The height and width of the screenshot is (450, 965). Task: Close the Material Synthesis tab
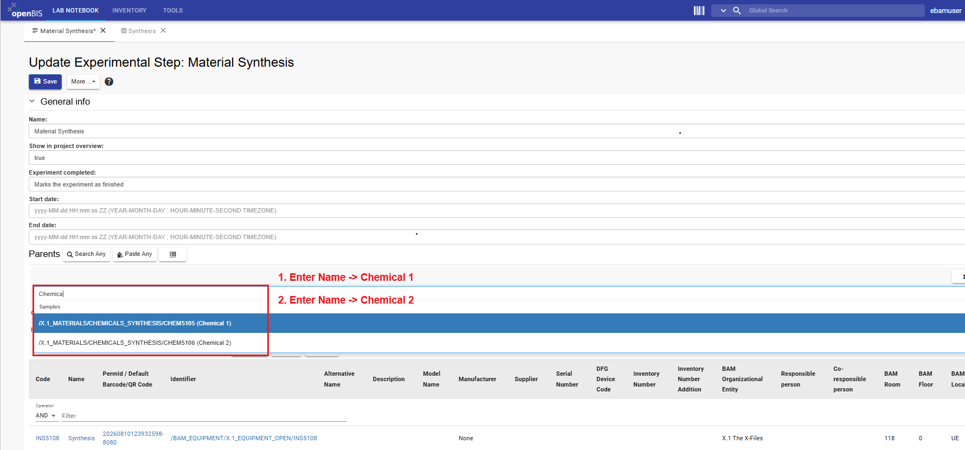click(103, 30)
